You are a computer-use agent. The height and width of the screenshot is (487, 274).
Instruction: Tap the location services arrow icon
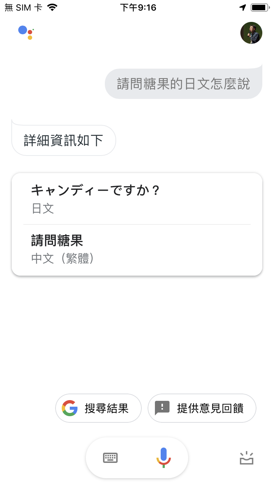point(243,7)
